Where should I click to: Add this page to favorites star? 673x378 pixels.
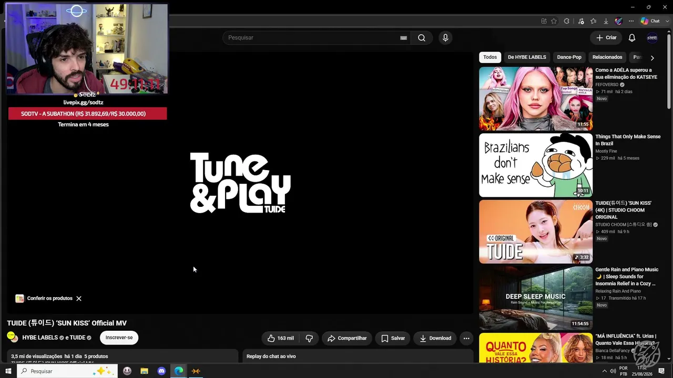click(554, 21)
